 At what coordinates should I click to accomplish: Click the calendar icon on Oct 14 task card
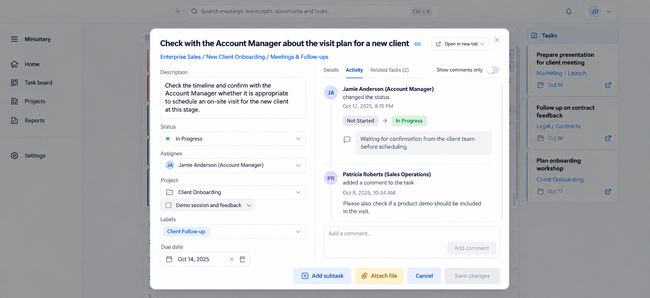(x=540, y=85)
